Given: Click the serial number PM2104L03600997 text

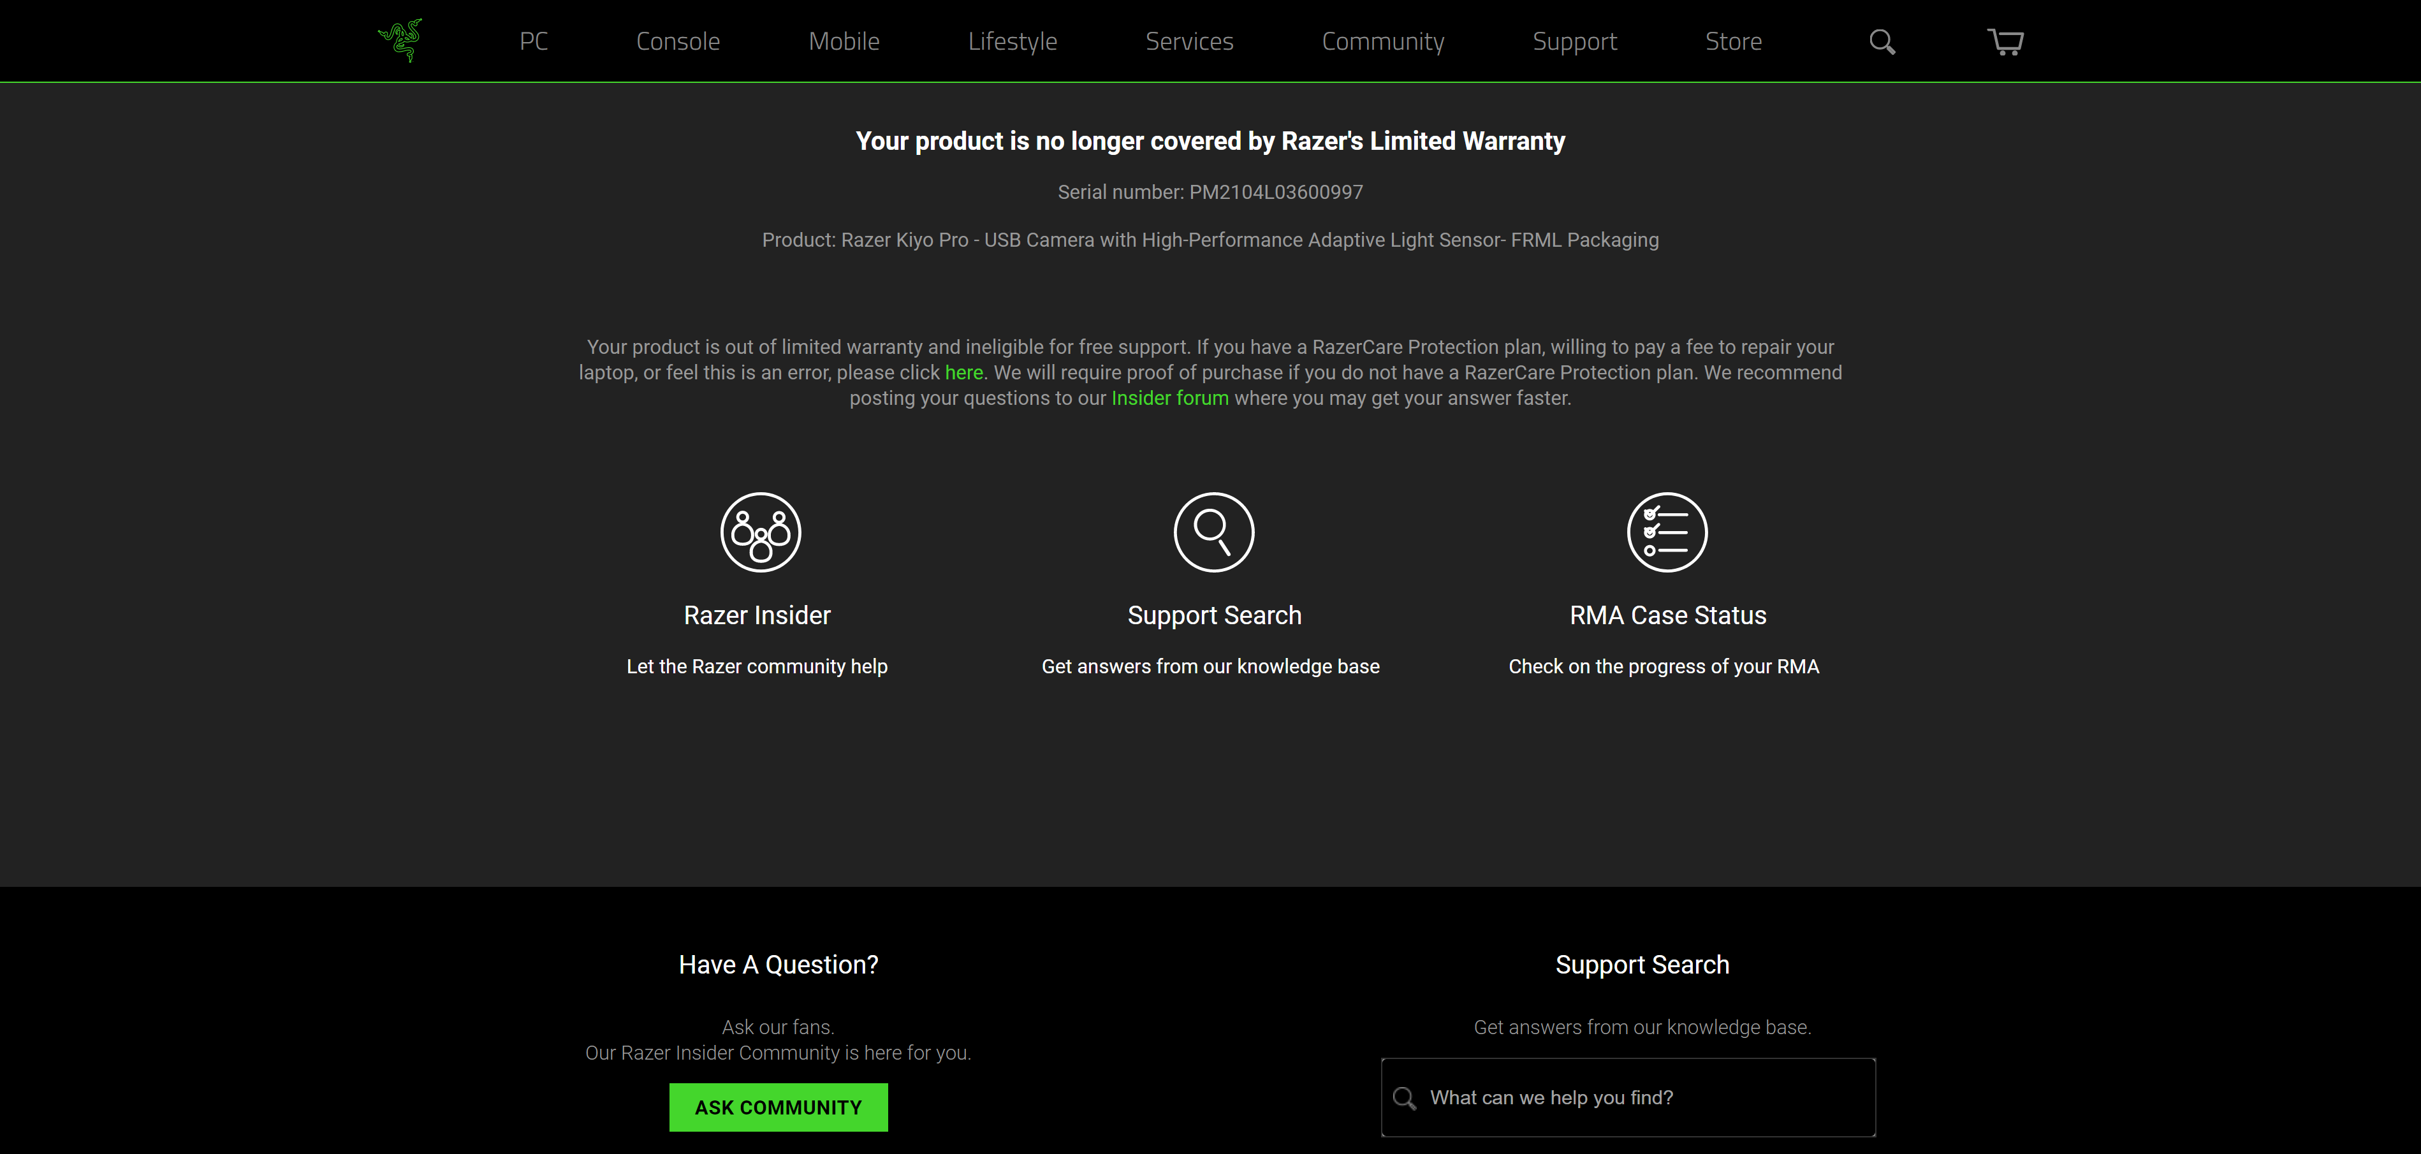Looking at the screenshot, I should point(1275,192).
